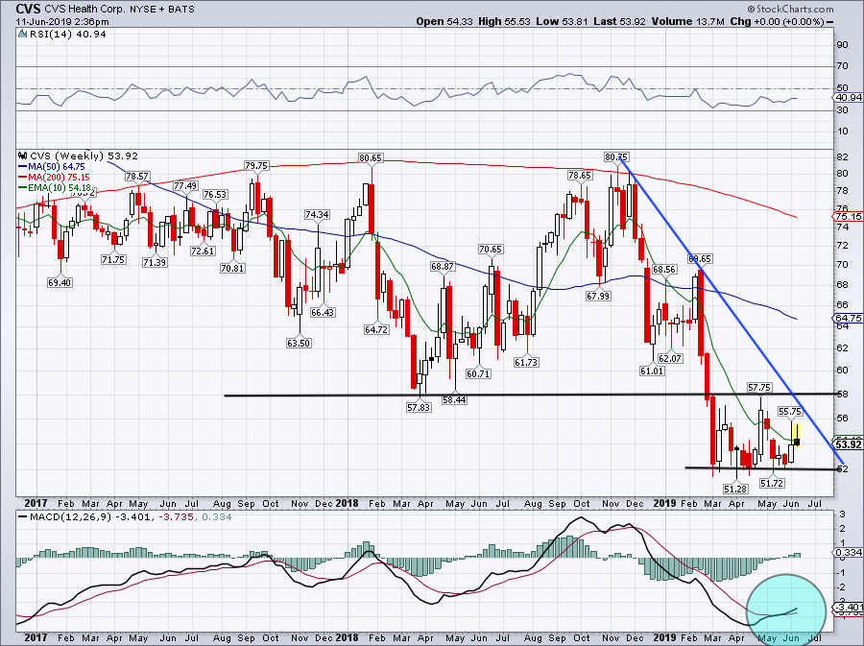Click the 78.57 high price label
The width and height of the screenshot is (864, 646).
coord(137,177)
